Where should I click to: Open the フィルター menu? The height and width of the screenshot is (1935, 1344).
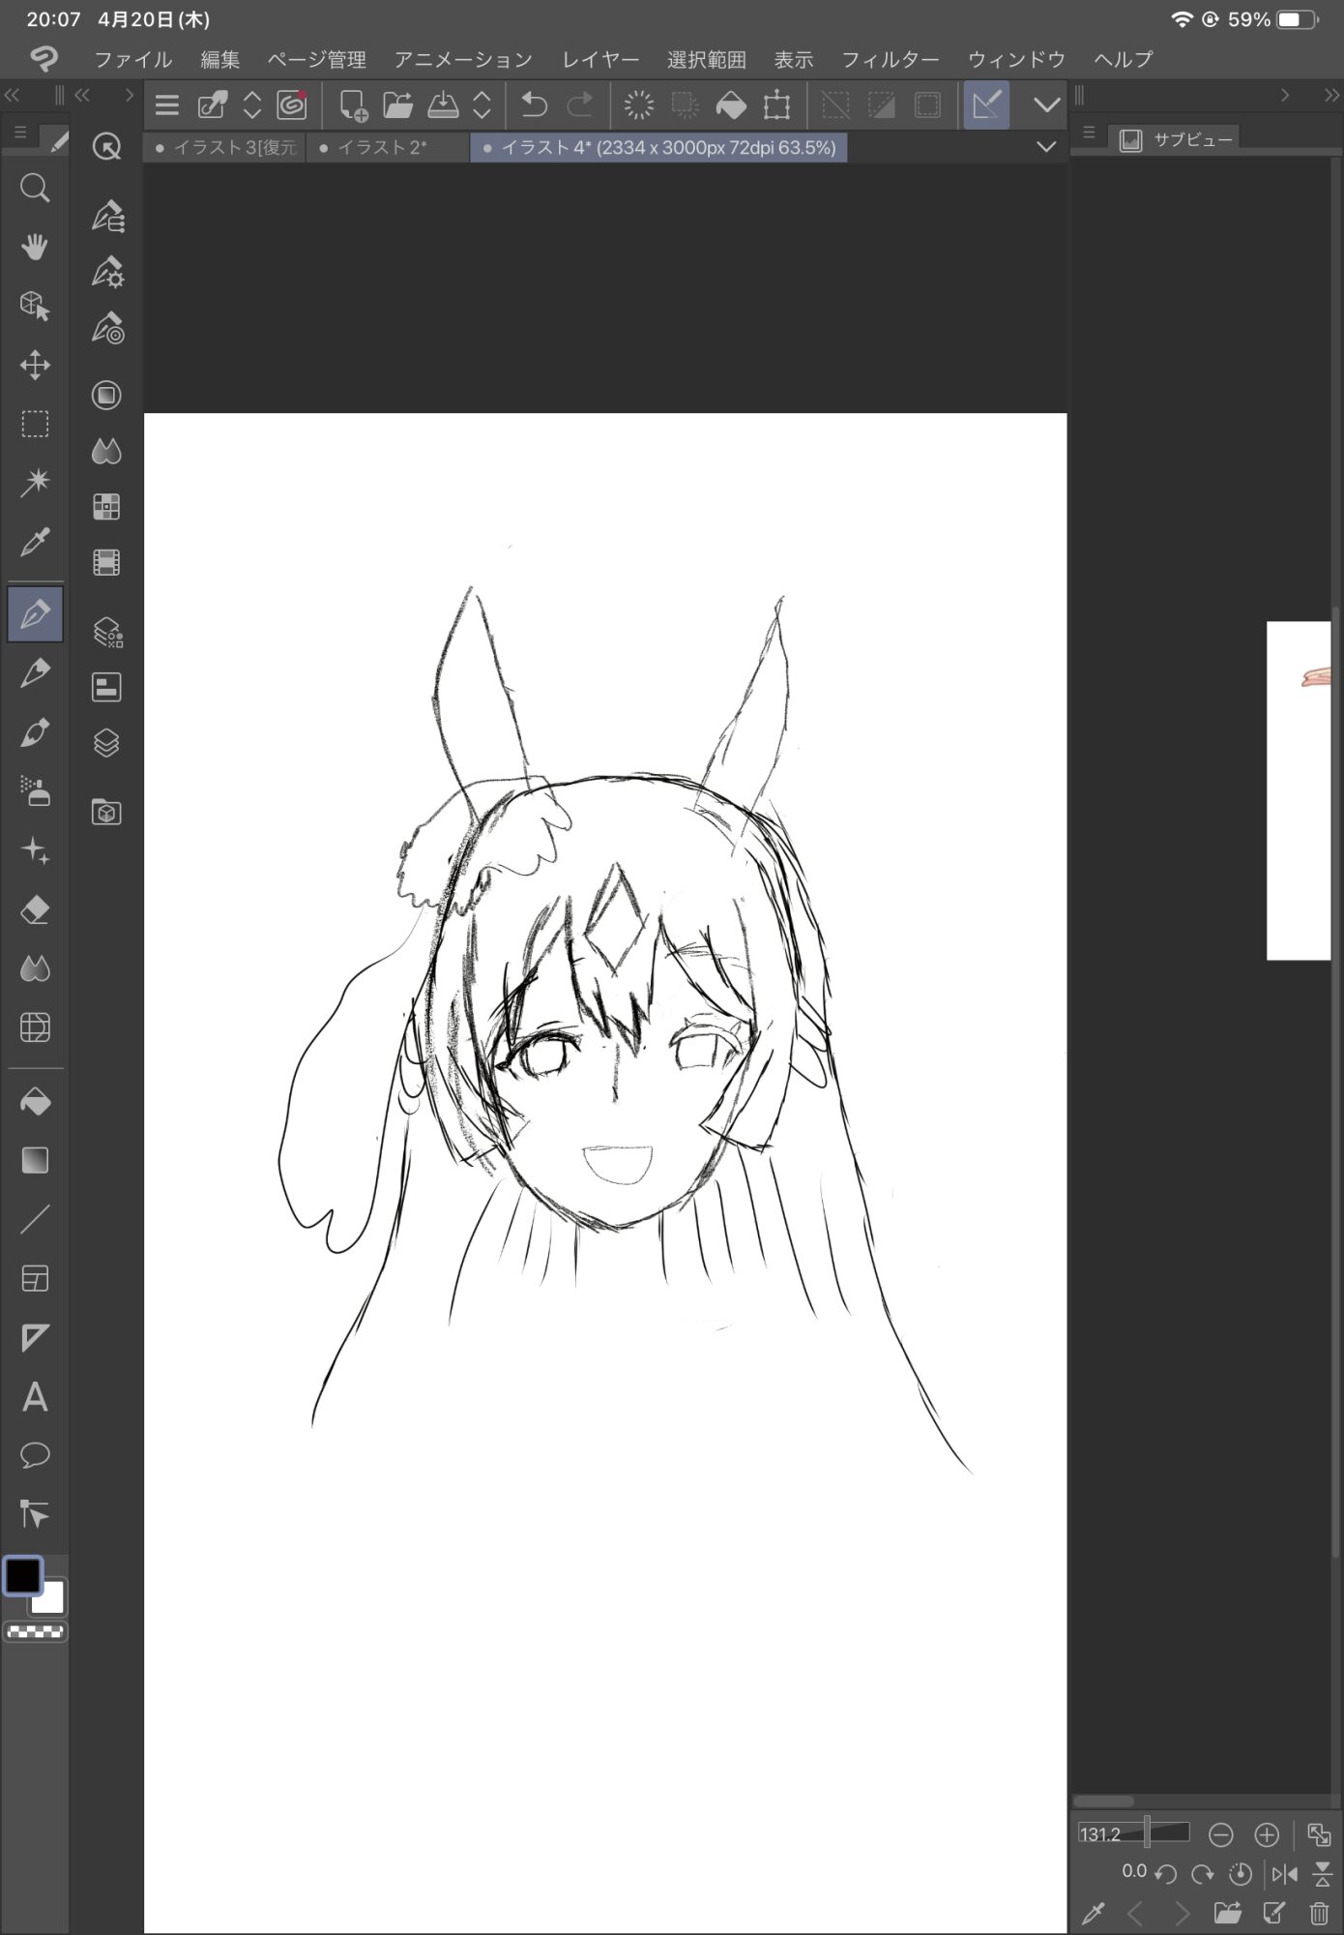(x=890, y=60)
